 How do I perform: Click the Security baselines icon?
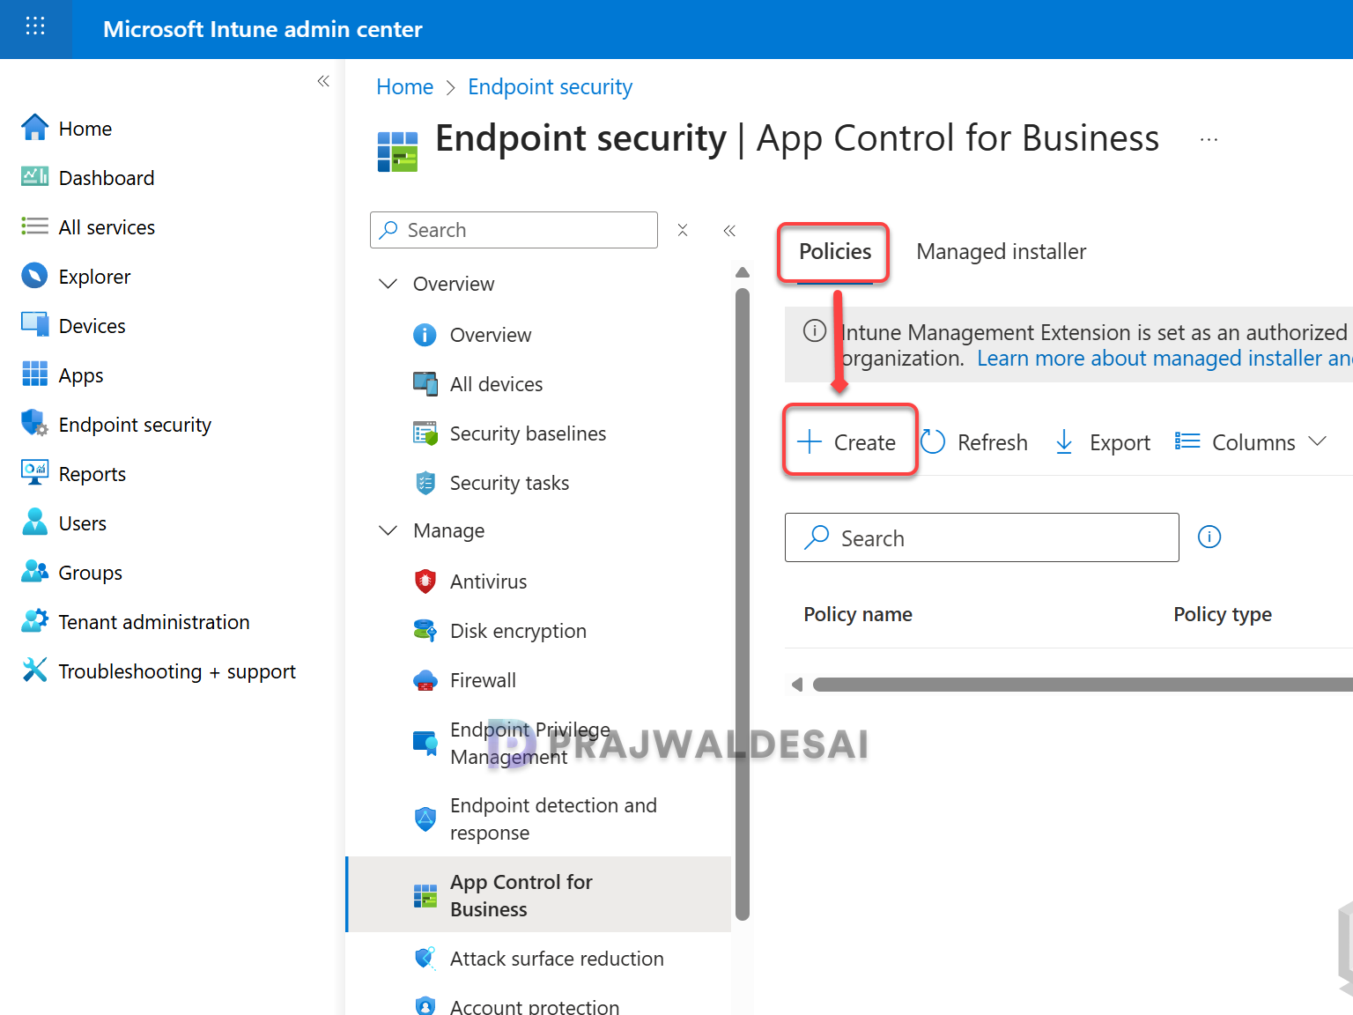[x=425, y=433]
